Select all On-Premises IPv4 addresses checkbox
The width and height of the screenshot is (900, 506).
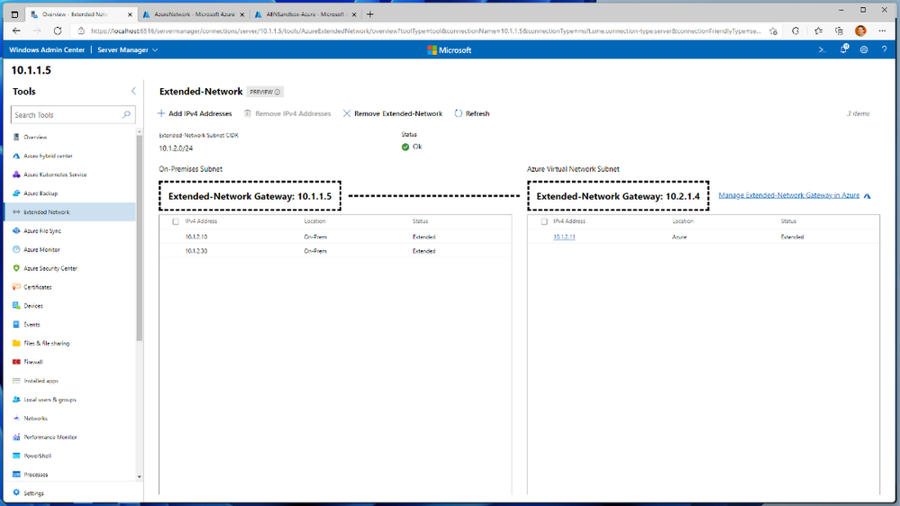pyautogui.click(x=176, y=221)
